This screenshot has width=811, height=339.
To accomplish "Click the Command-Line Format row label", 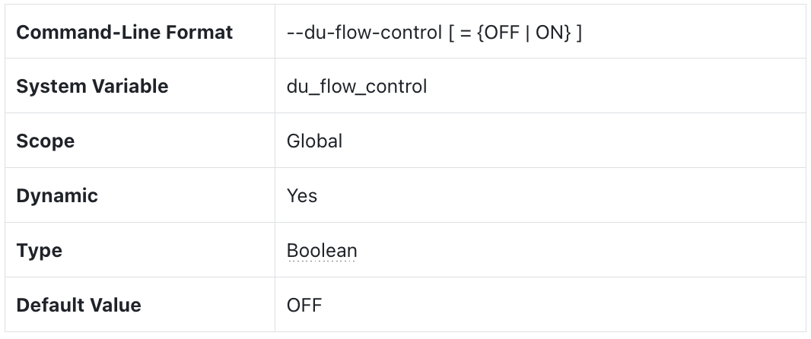I will pyautogui.click(x=125, y=33).
